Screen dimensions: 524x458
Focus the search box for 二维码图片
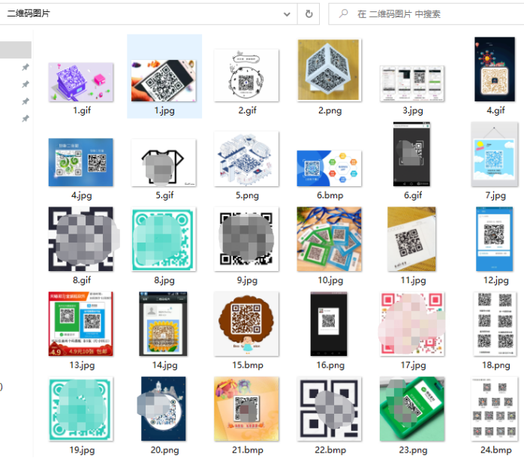coord(426,14)
